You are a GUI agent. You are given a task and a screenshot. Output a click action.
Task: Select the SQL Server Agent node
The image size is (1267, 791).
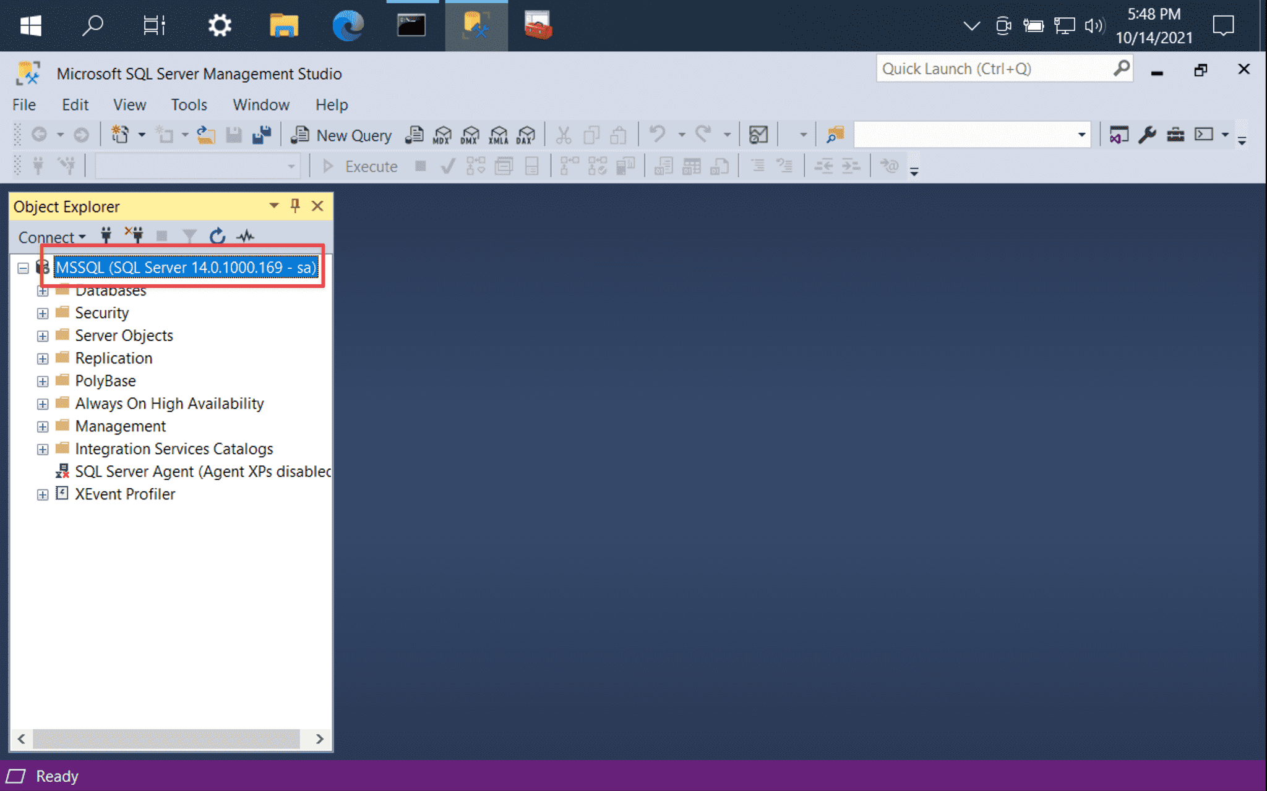click(202, 472)
